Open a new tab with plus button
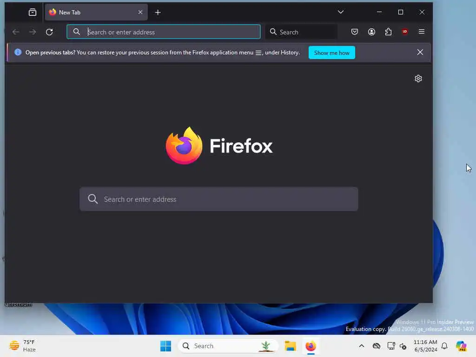This screenshot has width=476, height=357. 158,12
